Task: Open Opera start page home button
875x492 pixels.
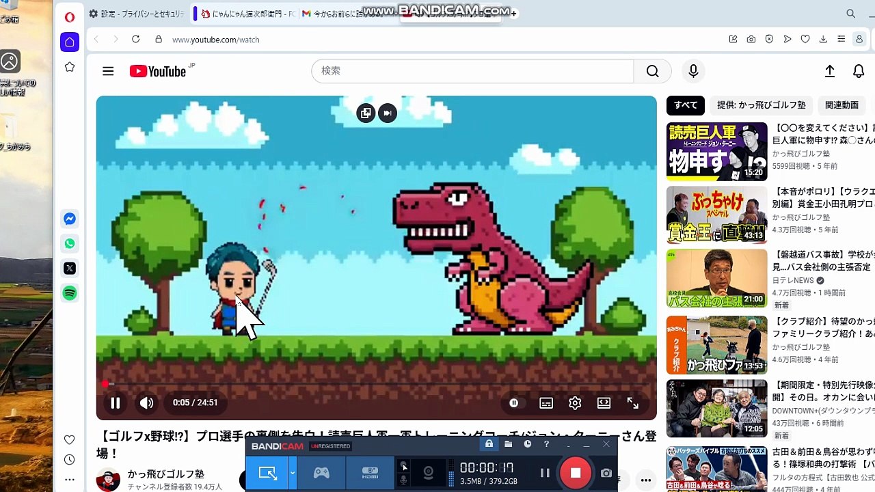Action: coord(70,42)
